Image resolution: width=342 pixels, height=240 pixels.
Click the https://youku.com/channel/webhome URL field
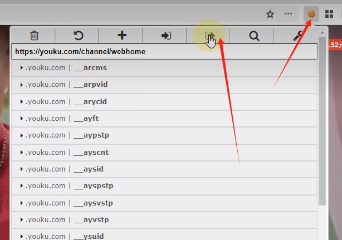[164, 51]
